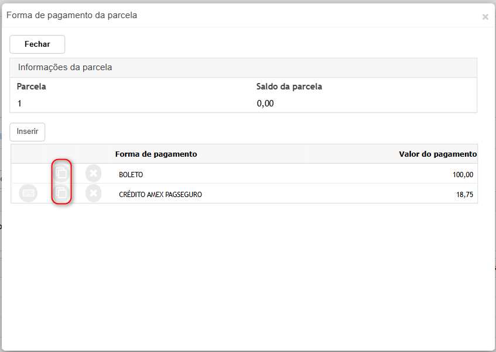This screenshot has height=352, width=496.
Task: Select the BOLETO payment name
Action: tap(131, 175)
